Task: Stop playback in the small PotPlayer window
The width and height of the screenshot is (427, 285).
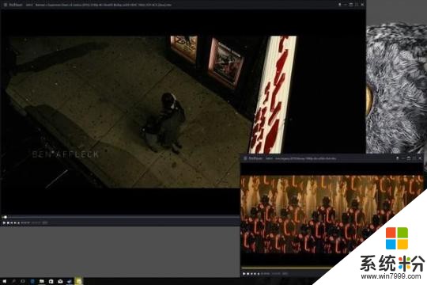Action: point(248,273)
